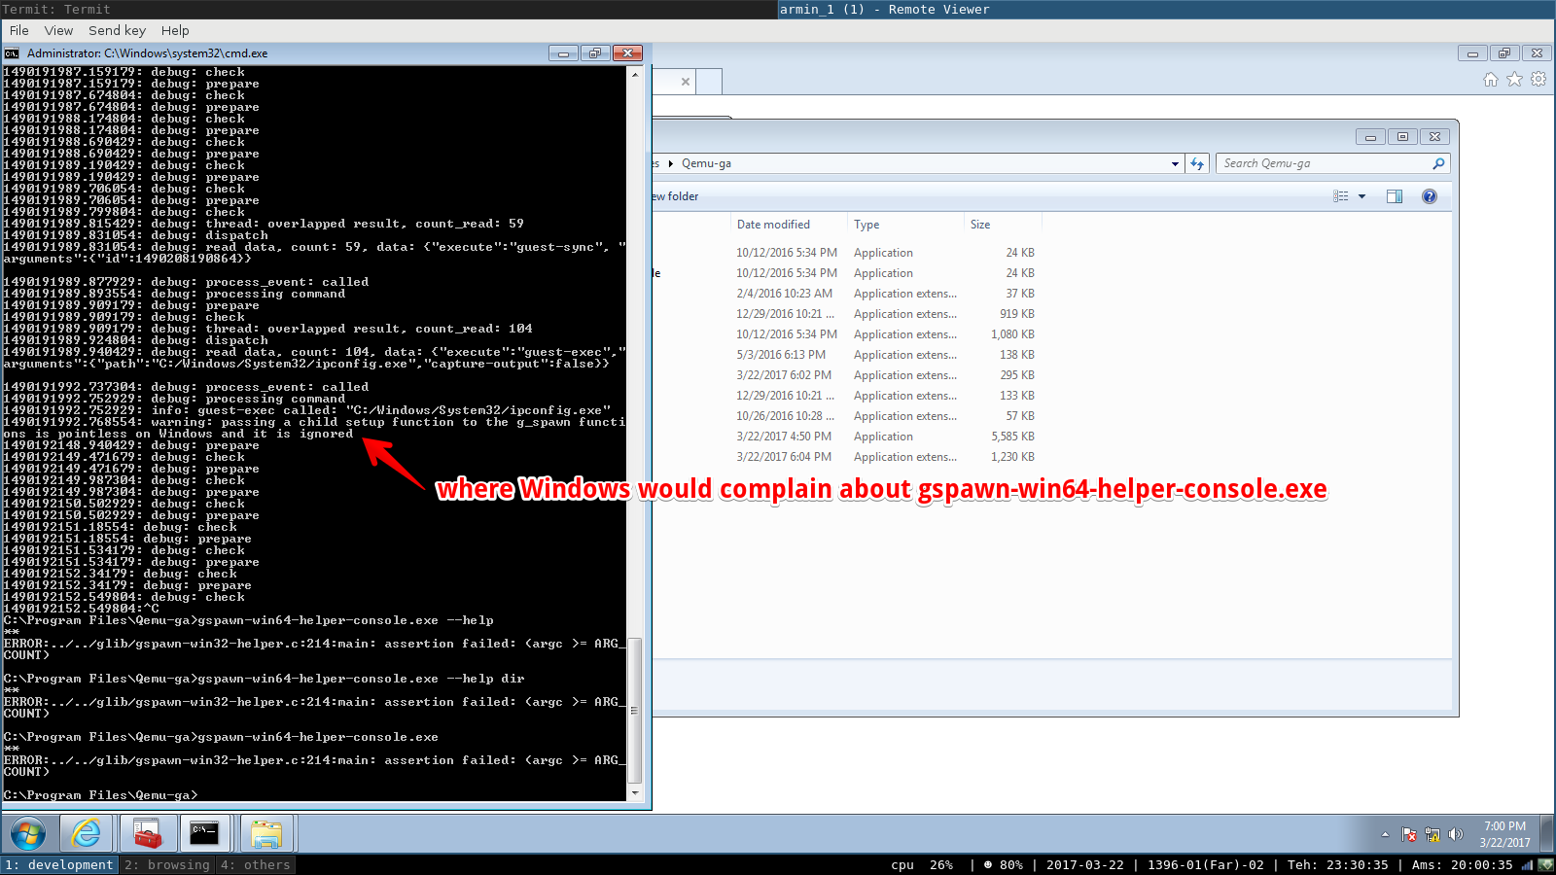
Task: Open the Send key menu
Action: click(117, 30)
